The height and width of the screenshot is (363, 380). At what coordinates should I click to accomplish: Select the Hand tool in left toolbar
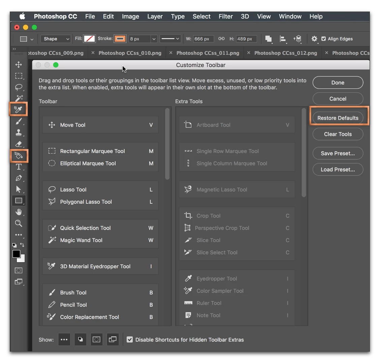click(x=19, y=212)
